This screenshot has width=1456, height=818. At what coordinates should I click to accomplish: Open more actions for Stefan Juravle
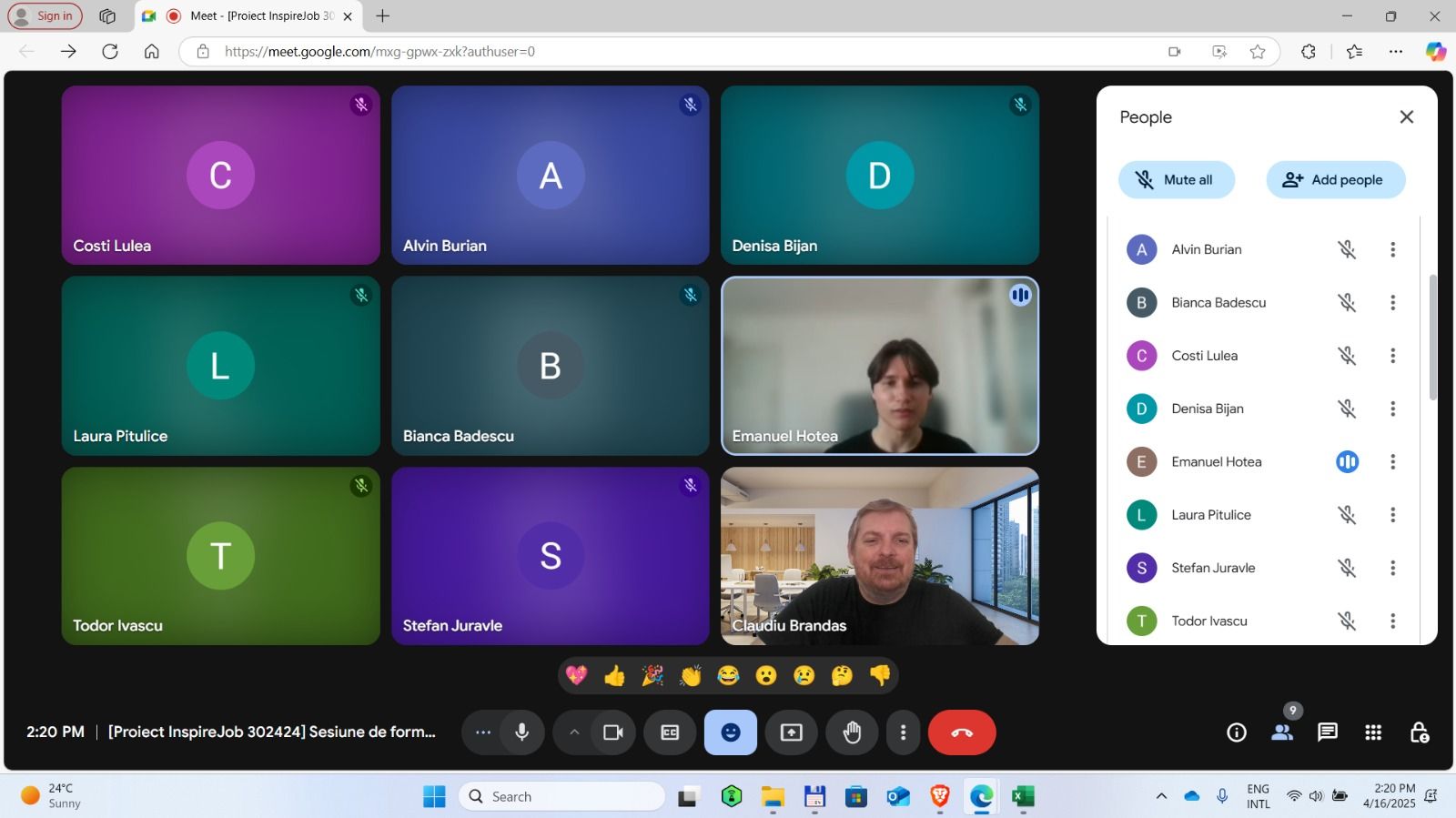(x=1392, y=568)
